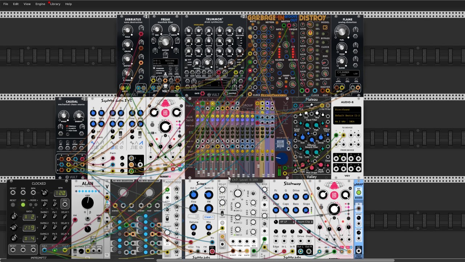Click the Debriatus DISTORT knob

128,59
